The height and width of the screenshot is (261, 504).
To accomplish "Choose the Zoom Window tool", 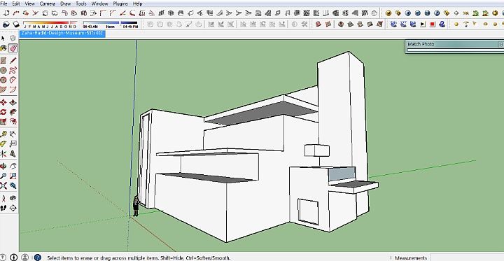I will click(x=13, y=176).
